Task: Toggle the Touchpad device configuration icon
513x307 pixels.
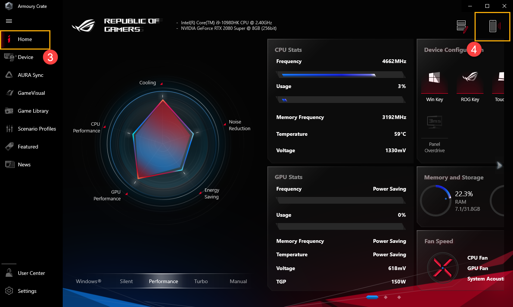Action: [501, 77]
